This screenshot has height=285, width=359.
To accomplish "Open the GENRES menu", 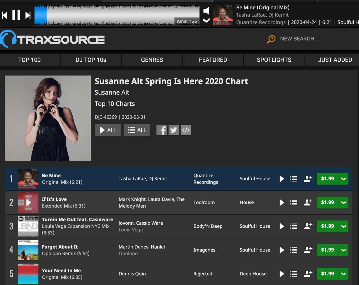I will [152, 60].
